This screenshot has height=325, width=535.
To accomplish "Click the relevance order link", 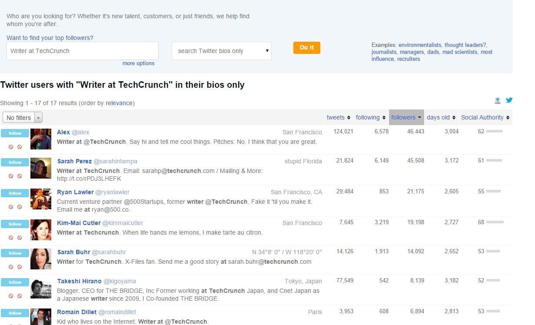I will (119, 103).
